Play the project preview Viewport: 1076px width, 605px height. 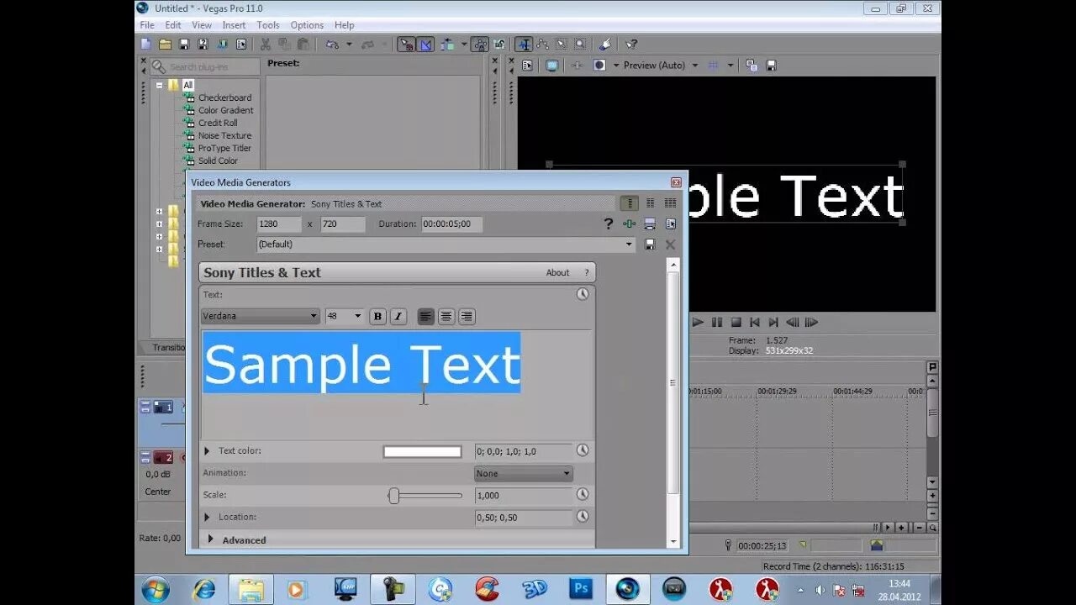698,322
